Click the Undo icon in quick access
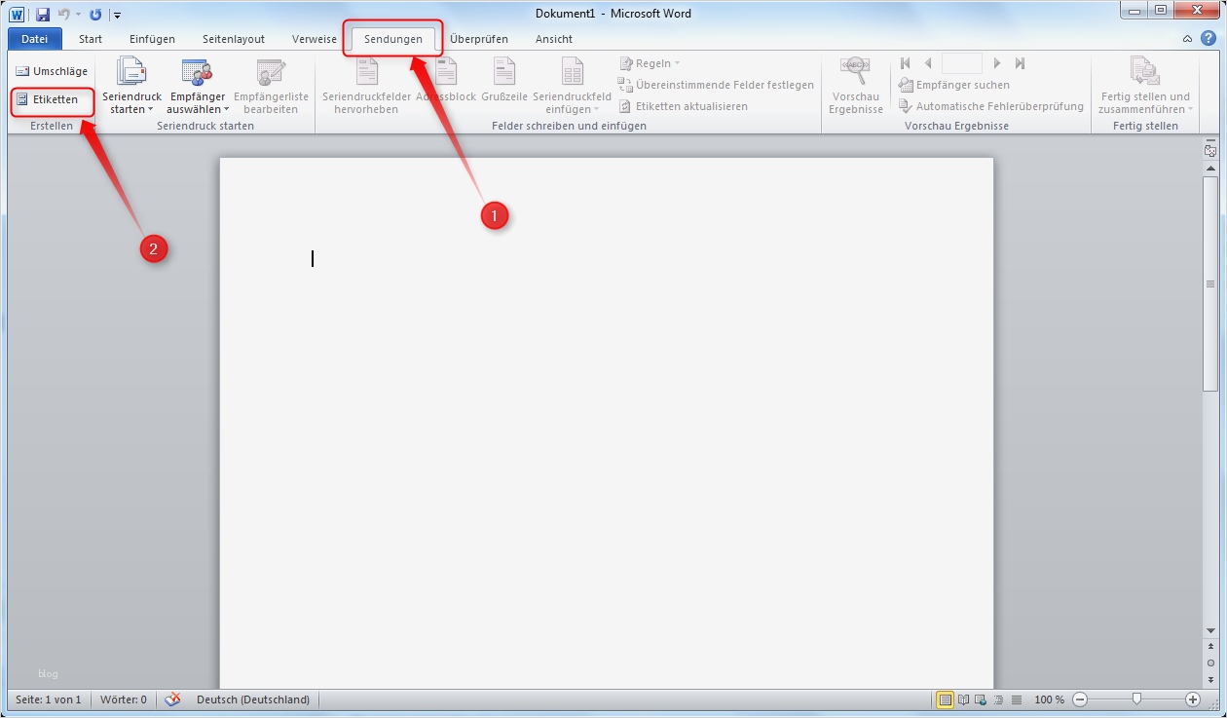 point(63,14)
